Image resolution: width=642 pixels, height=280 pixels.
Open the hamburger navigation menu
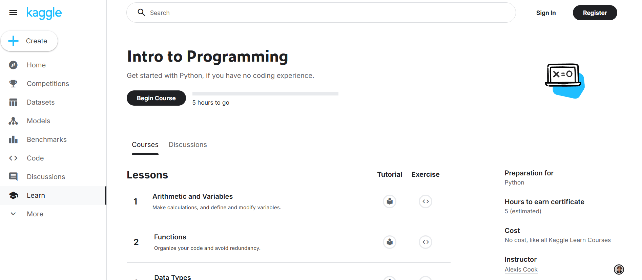pyautogui.click(x=13, y=13)
